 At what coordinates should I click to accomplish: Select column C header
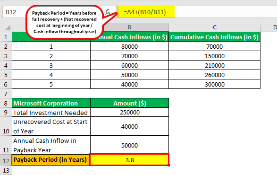pos(214,27)
